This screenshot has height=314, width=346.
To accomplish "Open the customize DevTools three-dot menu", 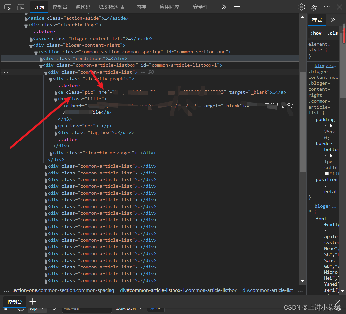I will tap(327, 7).
